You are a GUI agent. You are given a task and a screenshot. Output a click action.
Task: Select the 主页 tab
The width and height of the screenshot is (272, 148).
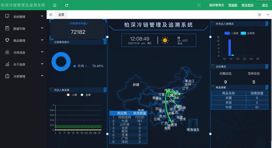pos(61,15)
